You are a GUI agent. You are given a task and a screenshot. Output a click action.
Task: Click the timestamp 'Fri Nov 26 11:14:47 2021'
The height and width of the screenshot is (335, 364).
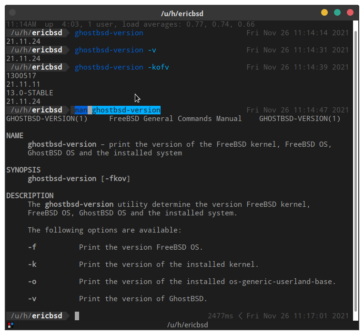pos(298,110)
